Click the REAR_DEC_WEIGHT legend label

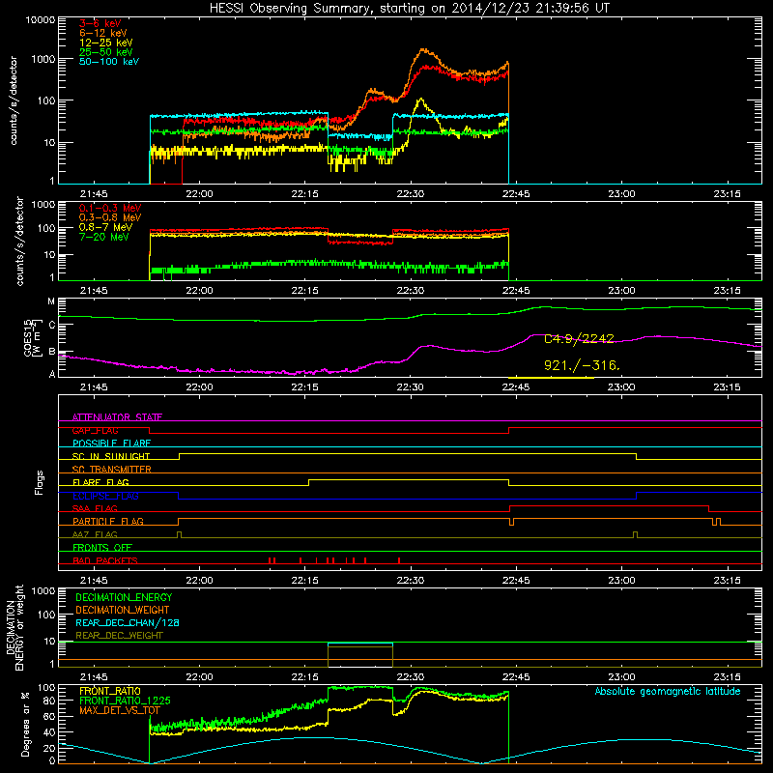119,636
